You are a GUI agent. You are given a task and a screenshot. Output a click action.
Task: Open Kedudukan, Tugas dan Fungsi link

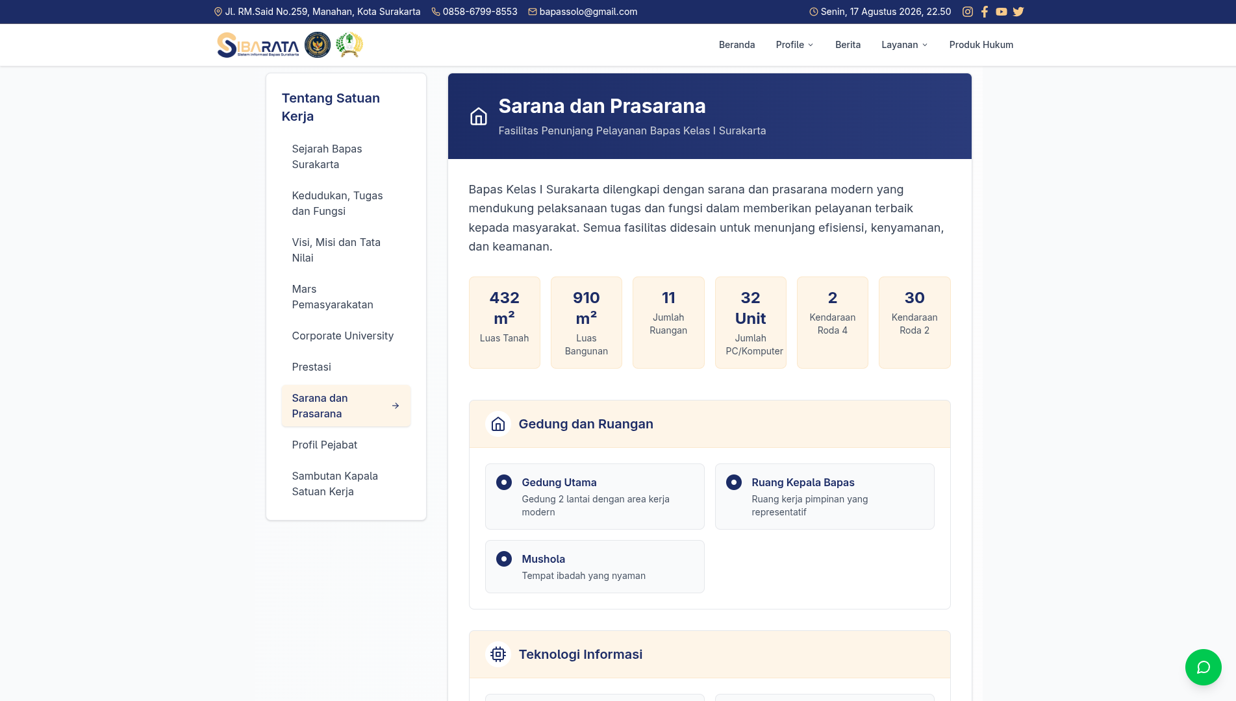[x=346, y=203]
